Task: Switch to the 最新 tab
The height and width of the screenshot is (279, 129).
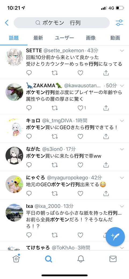Action: pos(38,38)
